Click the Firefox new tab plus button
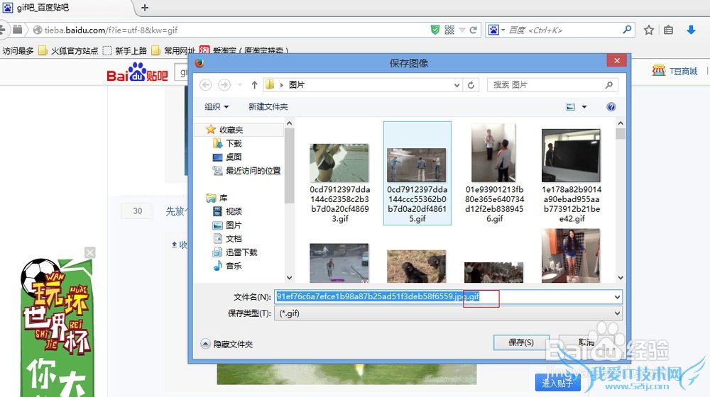Screen dimensions: 710x397 (144, 8)
